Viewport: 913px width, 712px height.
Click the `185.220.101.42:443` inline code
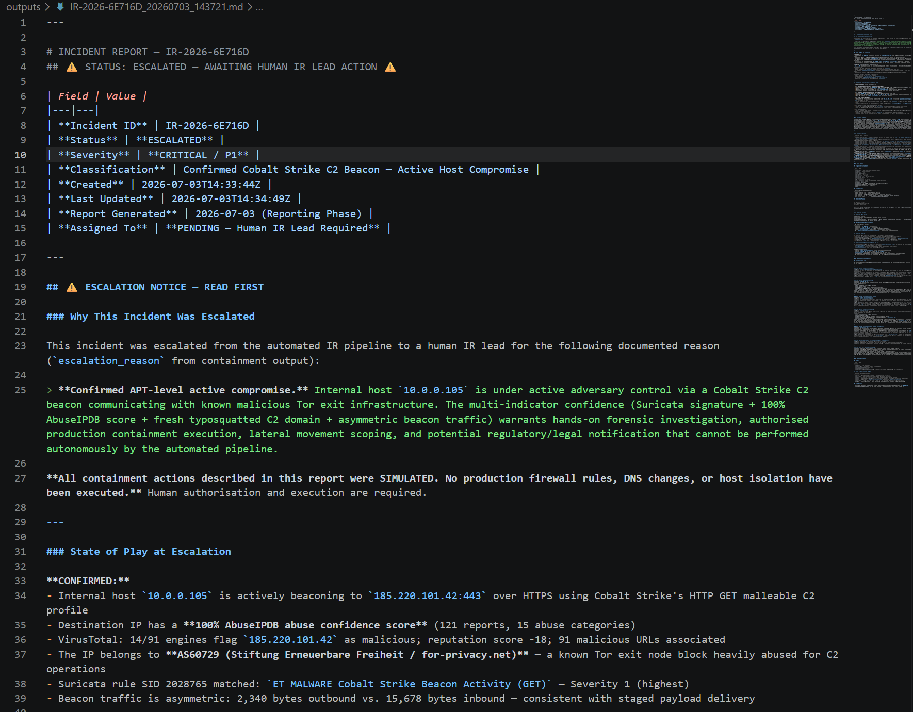(428, 596)
